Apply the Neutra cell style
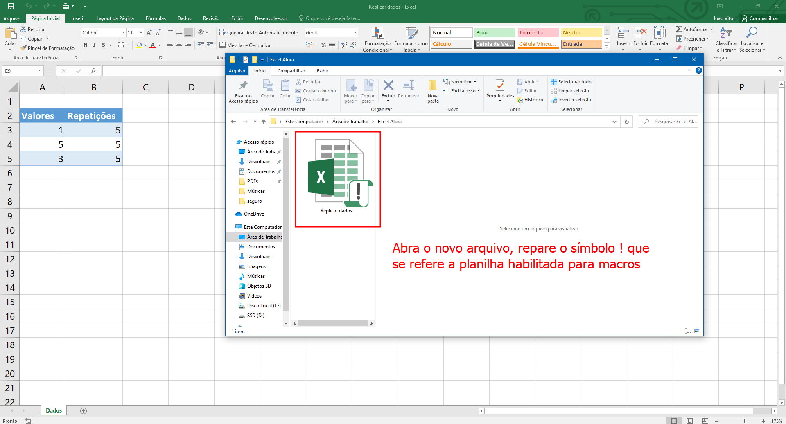Viewport: 786px width, 424px height. pos(581,32)
